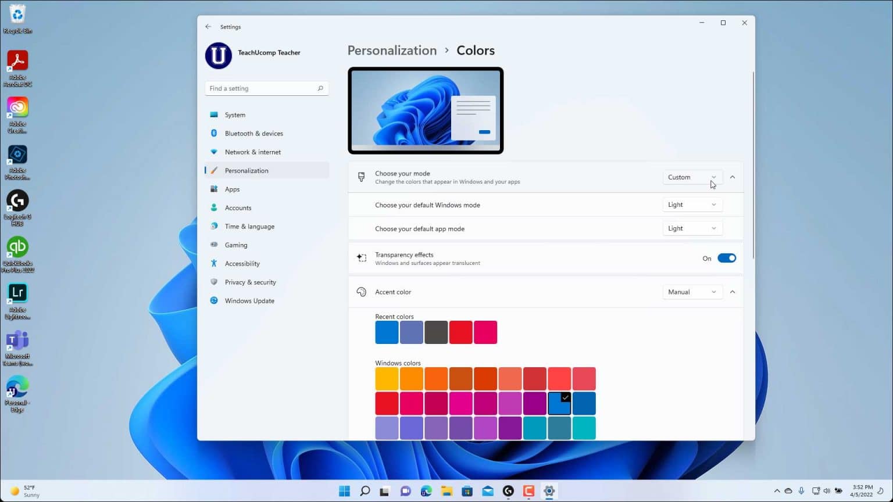Click the Windows Start button
Image resolution: width=893 pixels, height=502 pixels.
coord(344,491)
